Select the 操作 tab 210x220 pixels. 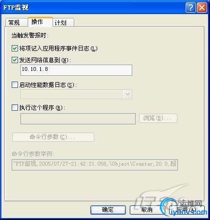(40, 22)
